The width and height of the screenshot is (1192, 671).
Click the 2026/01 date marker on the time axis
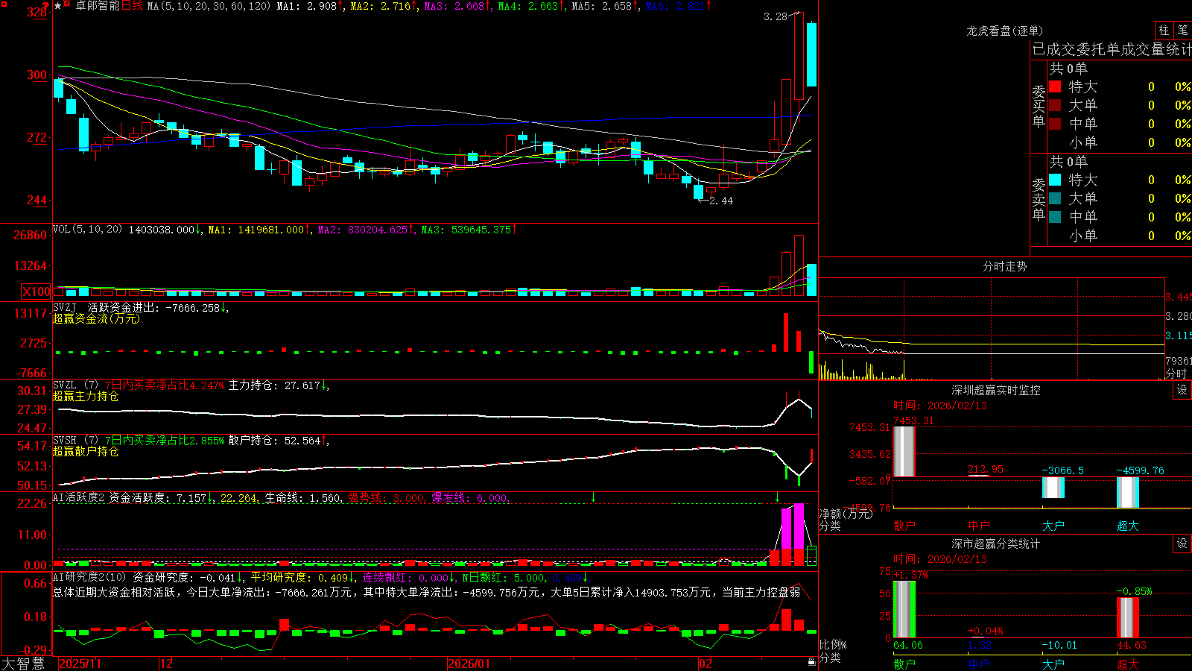469,664
